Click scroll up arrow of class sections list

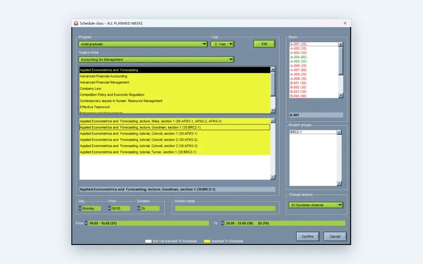point(273,120)
